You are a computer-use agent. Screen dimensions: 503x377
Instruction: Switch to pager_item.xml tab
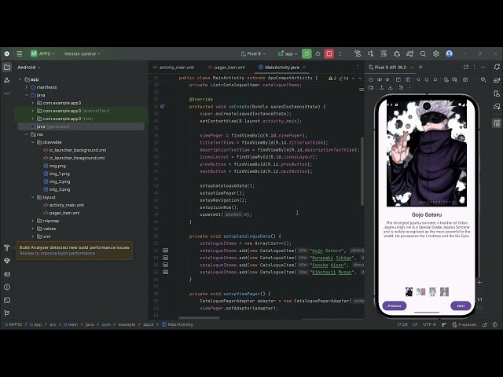click(x=226, y=68)
